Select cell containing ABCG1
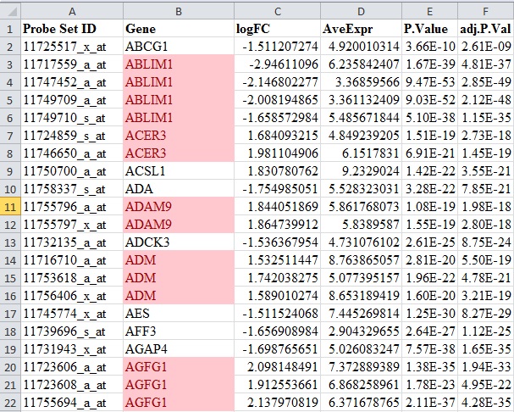This screenshot has height=412, width=514. click(179, 47)
